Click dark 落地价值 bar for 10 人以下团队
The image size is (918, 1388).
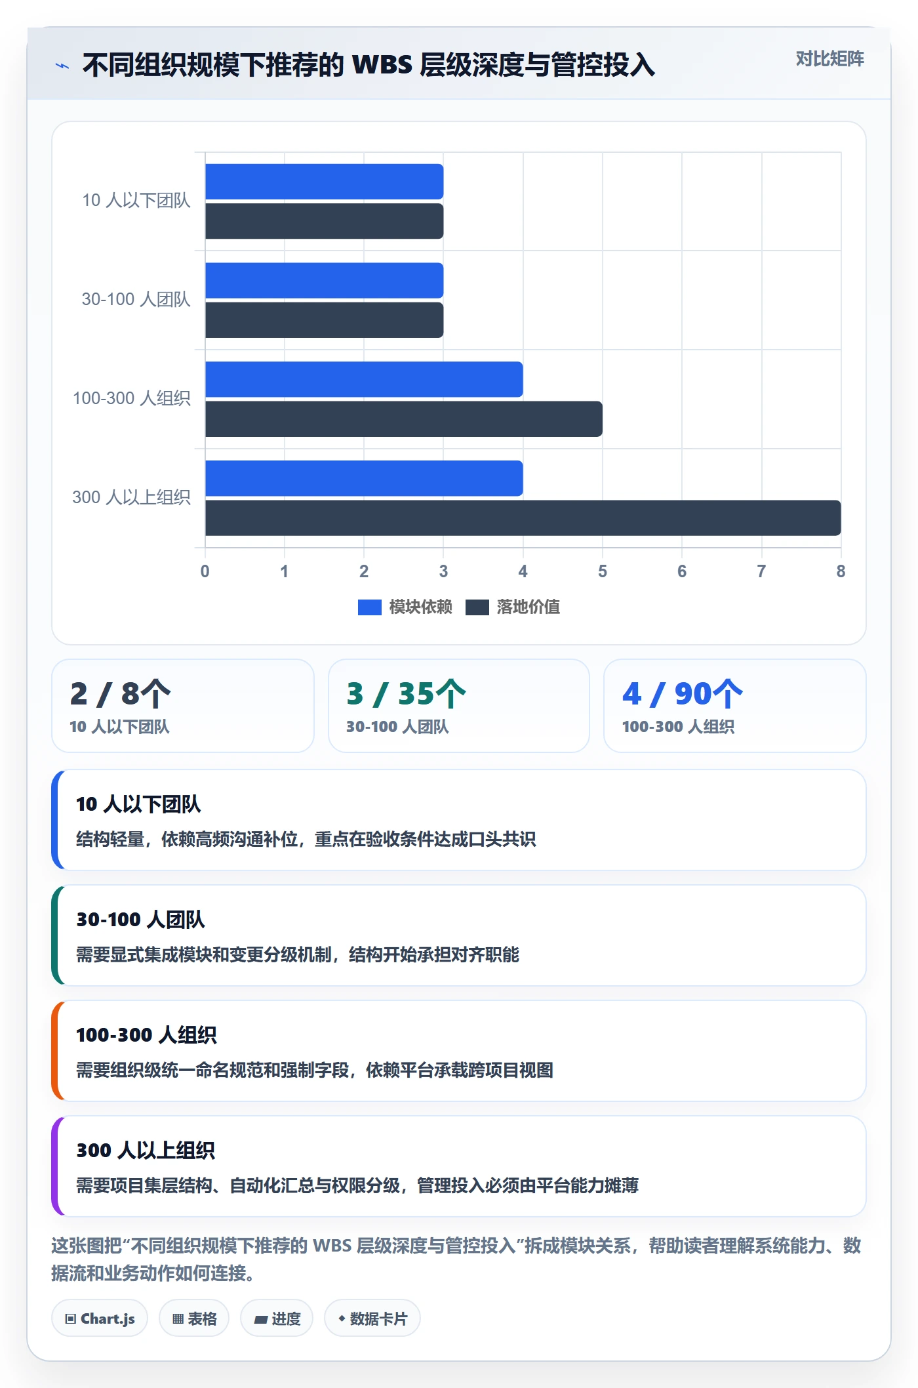tap(324, 221)
